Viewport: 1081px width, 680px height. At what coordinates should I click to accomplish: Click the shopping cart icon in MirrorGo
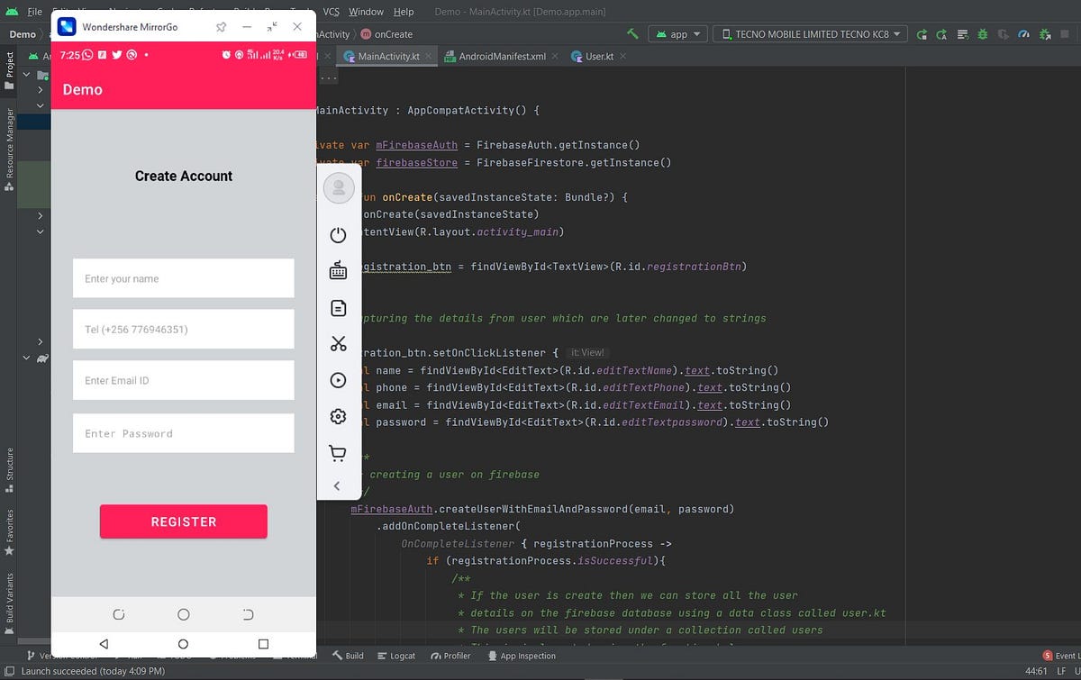[x=338, y=452]
